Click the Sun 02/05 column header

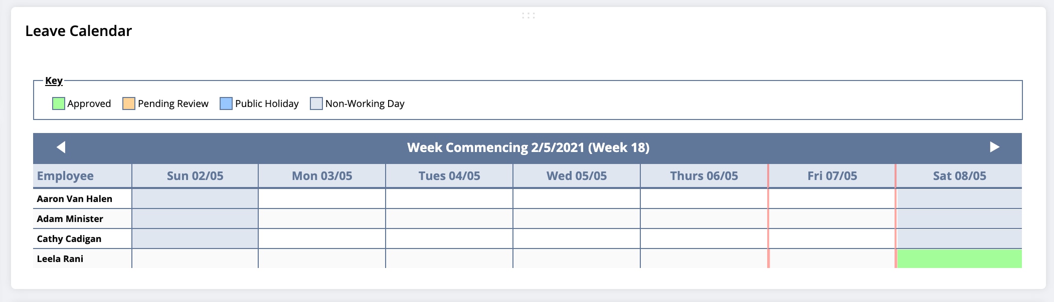coord(195,176)
